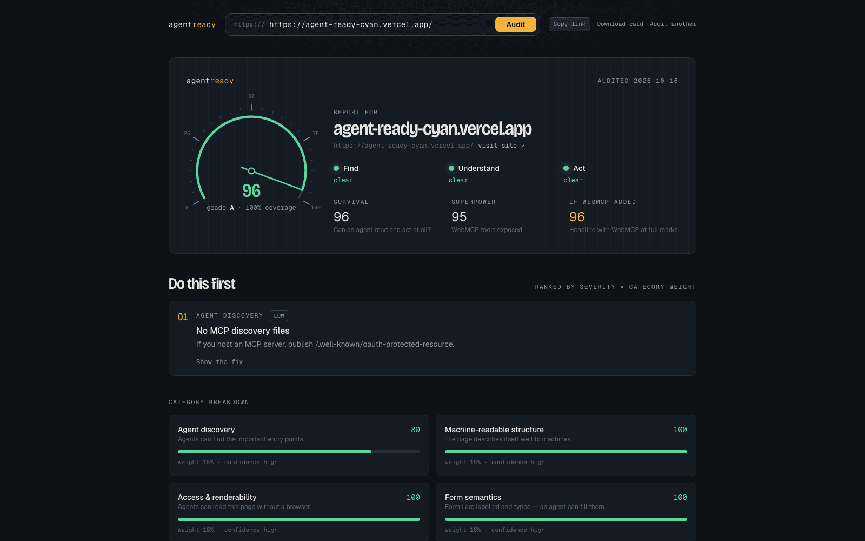Click the LOW severity badge
Viewport: 865px width, 541px height.
point(279,316)
